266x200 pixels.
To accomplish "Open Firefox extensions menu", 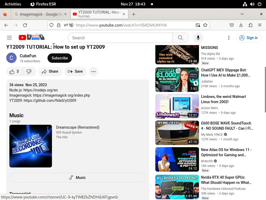I will coord(250,25).
